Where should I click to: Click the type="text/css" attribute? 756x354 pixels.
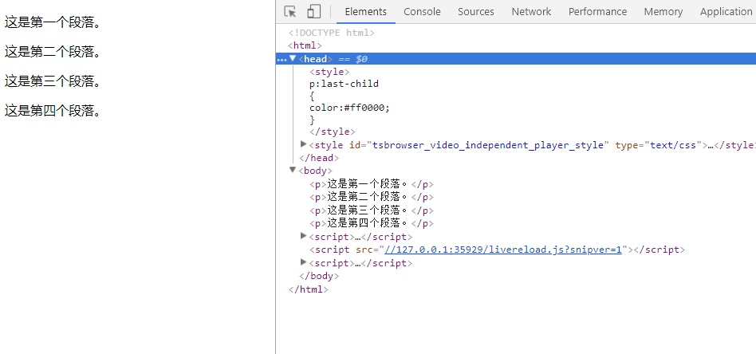pos(658,145)
